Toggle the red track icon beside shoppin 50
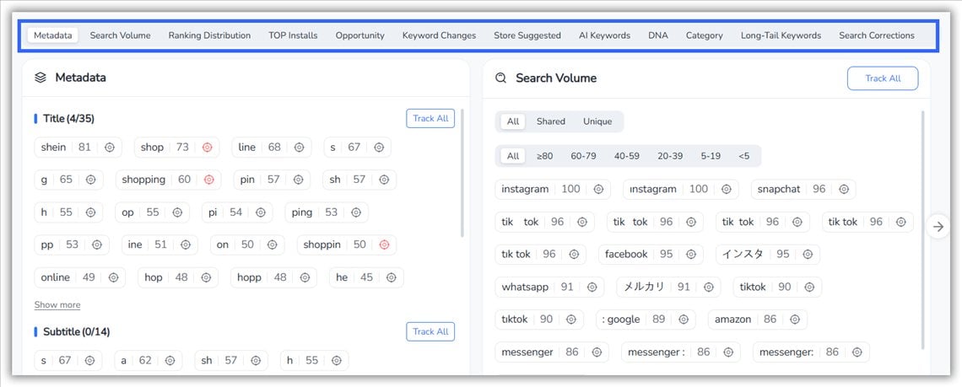 384,245
